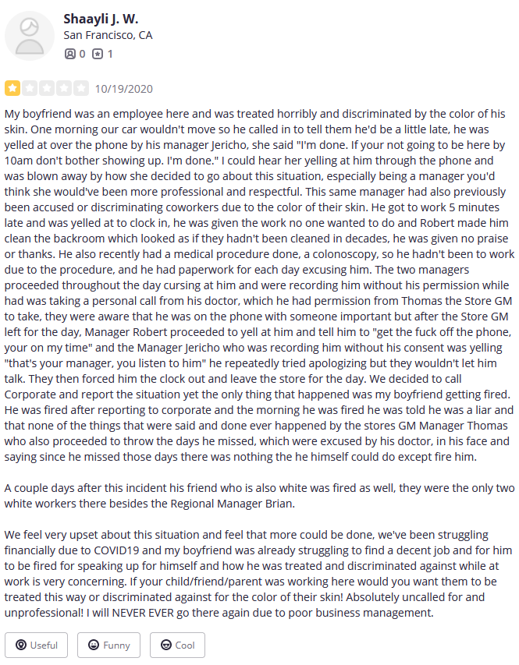
Task: Vote this review as Useful
Action: 37,645
